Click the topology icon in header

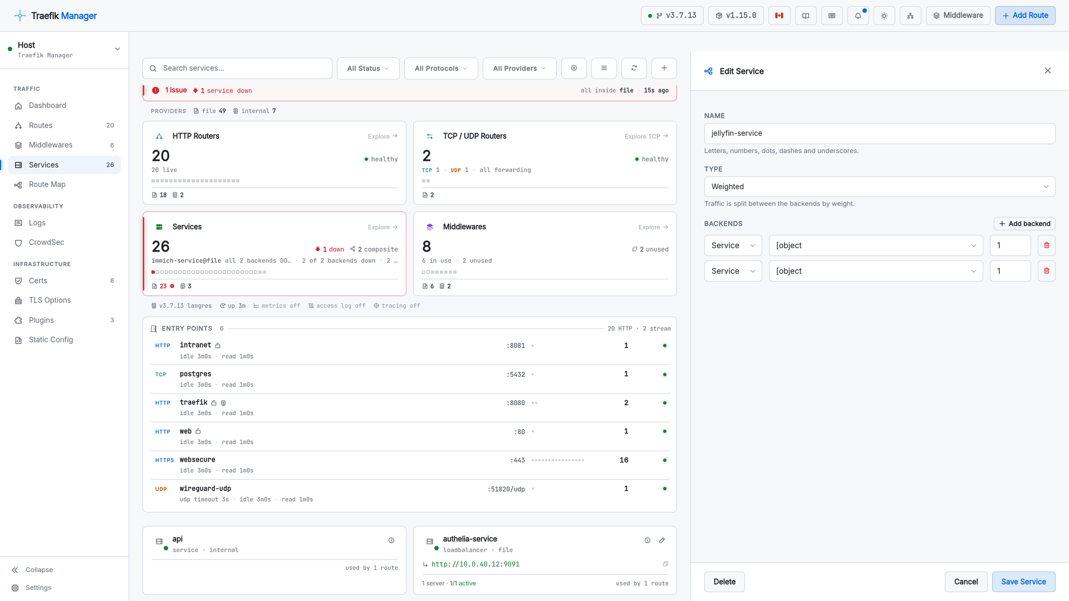pos(910,16)
